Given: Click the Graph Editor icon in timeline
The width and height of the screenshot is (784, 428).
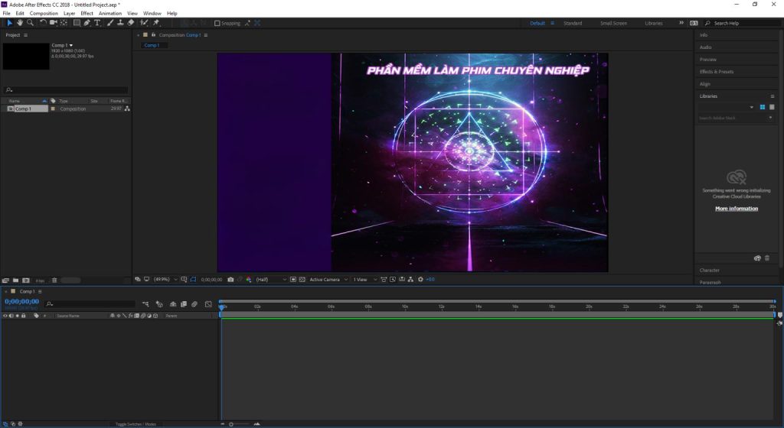Looking at the screenshot, I should [208, 304].
